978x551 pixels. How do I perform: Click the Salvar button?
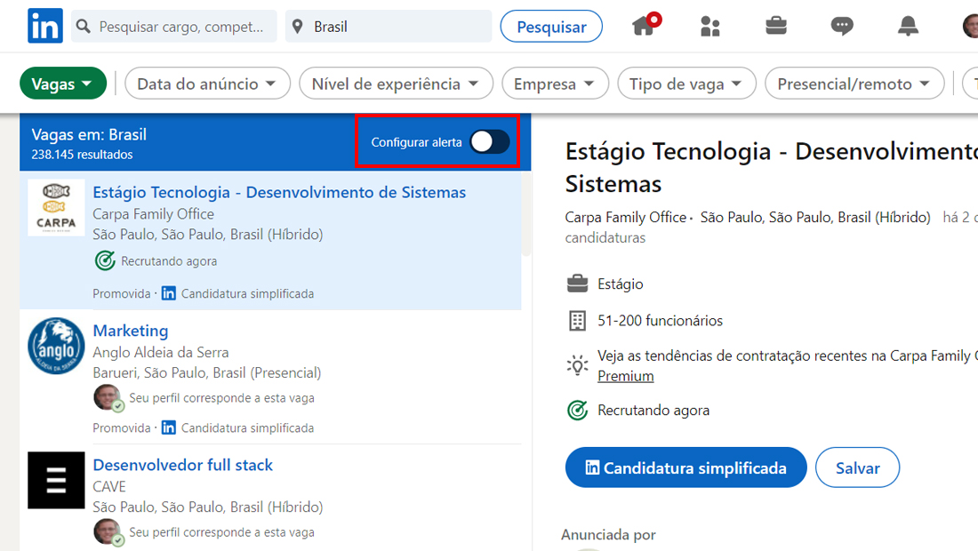[x=857, y=467]
